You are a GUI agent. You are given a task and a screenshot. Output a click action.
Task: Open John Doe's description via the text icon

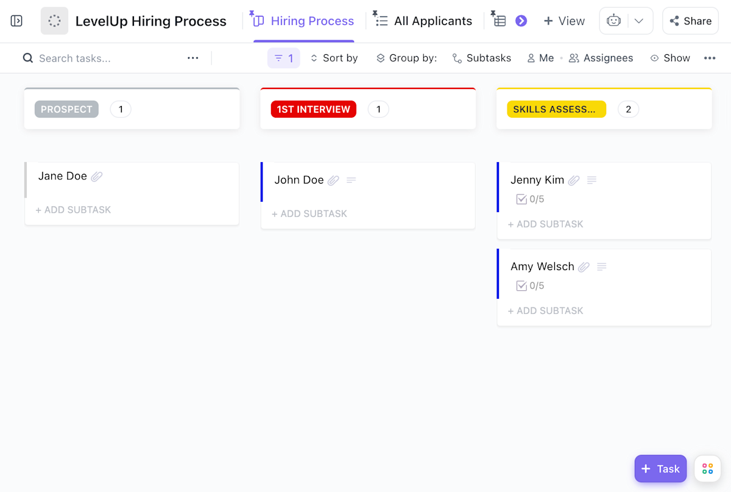click(351, 180)
